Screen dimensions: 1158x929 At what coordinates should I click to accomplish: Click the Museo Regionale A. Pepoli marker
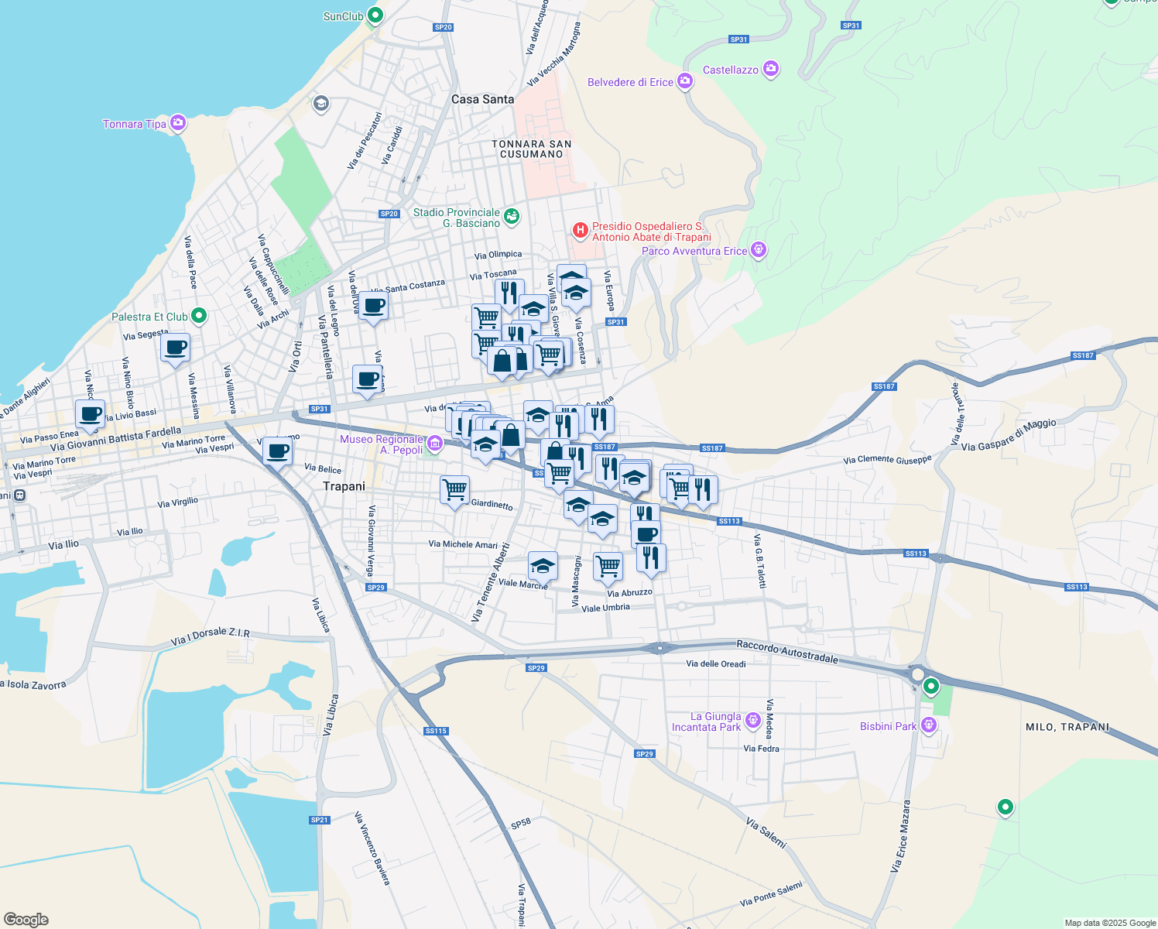point(433,444)
